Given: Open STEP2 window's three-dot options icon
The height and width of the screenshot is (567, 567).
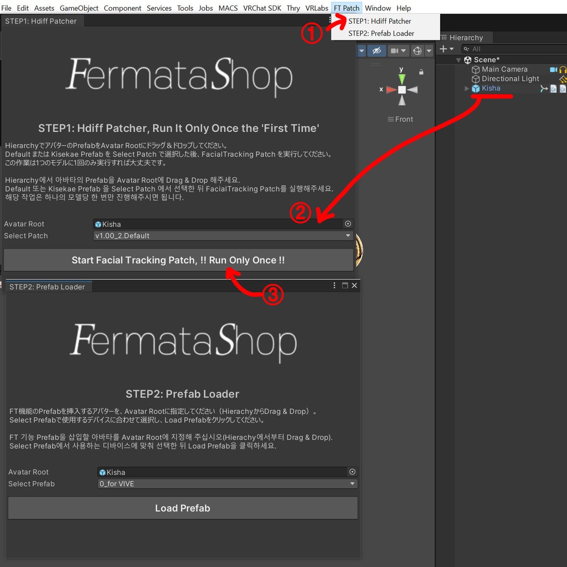Looking at the screenshot, I should coord(333,286).
